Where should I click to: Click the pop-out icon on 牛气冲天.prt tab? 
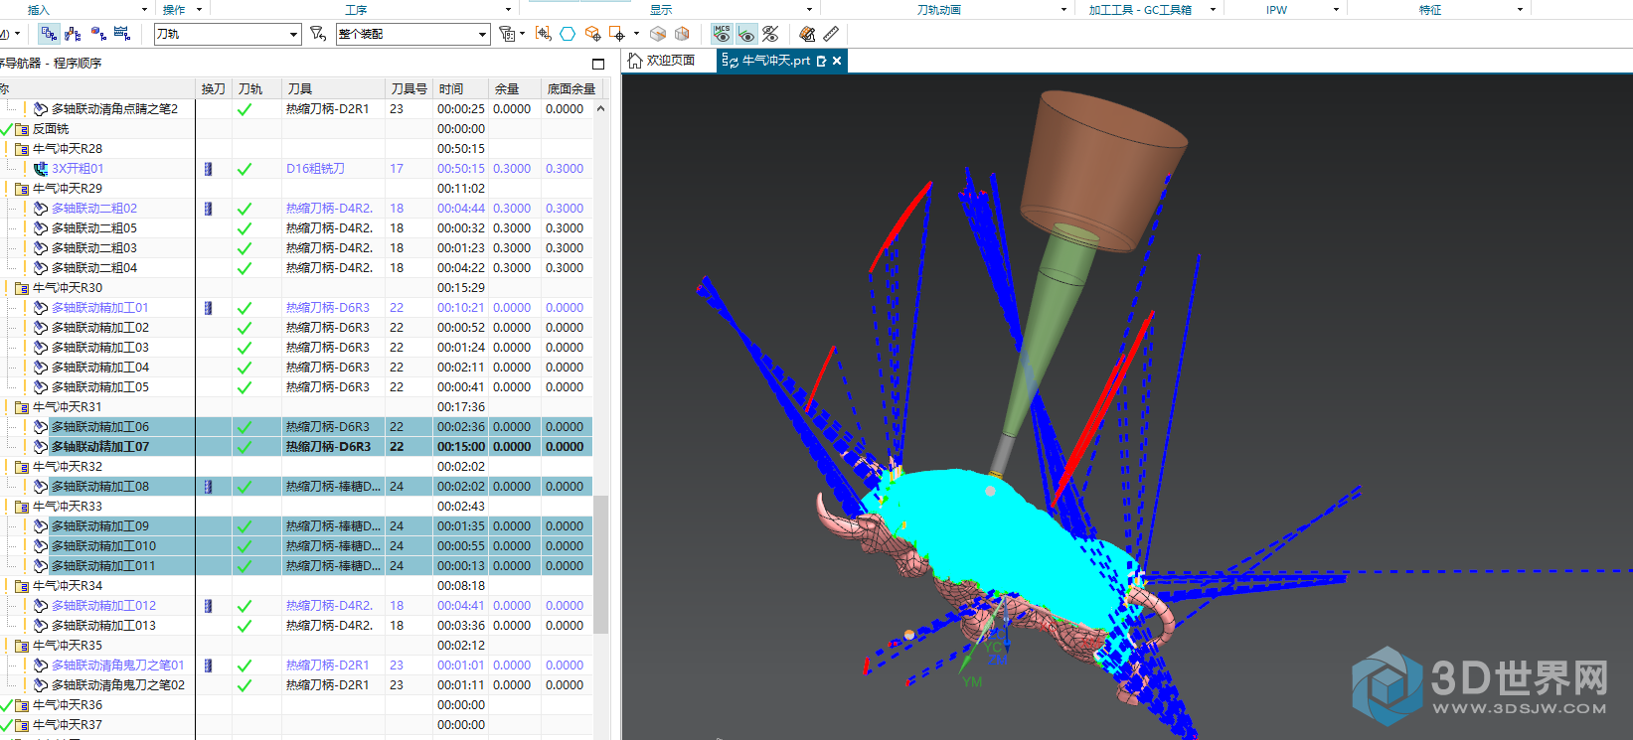tap(821, 61)
